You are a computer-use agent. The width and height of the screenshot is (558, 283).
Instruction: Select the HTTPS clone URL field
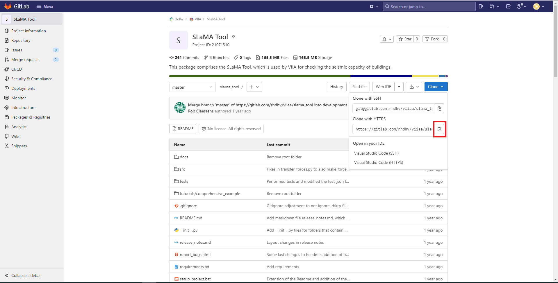click(x=393, y=129)
